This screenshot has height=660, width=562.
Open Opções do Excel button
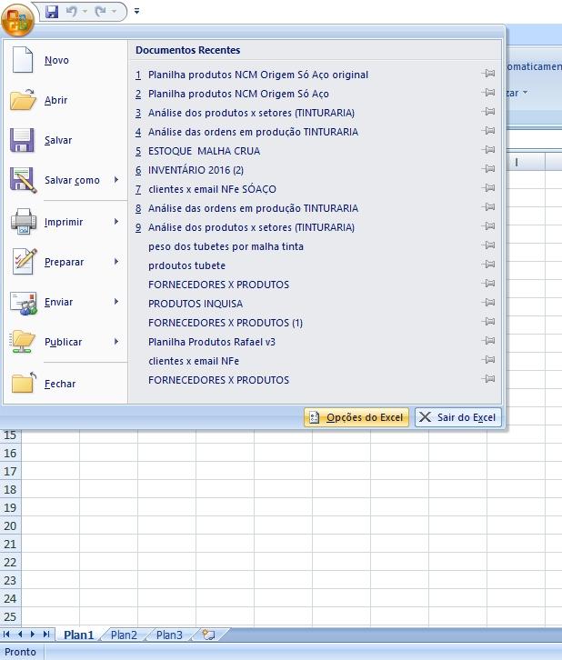tap(356, 417)
